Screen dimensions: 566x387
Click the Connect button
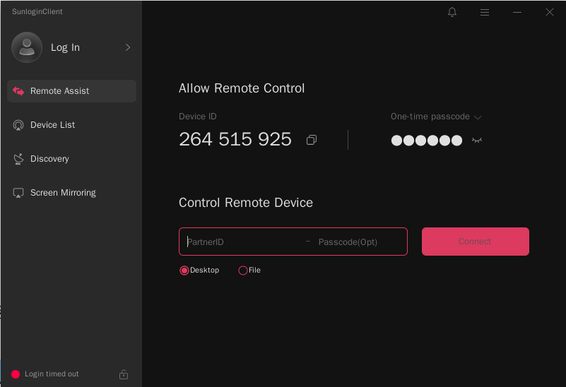pos(476,242)
